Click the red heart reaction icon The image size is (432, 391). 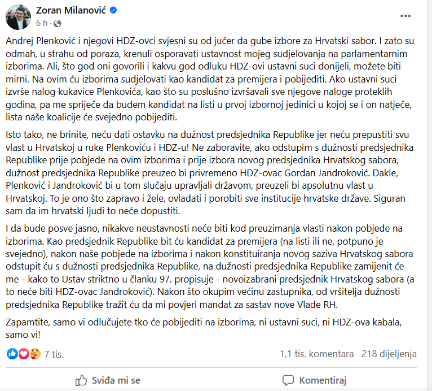pyautogui.click(x=23, y=354)
